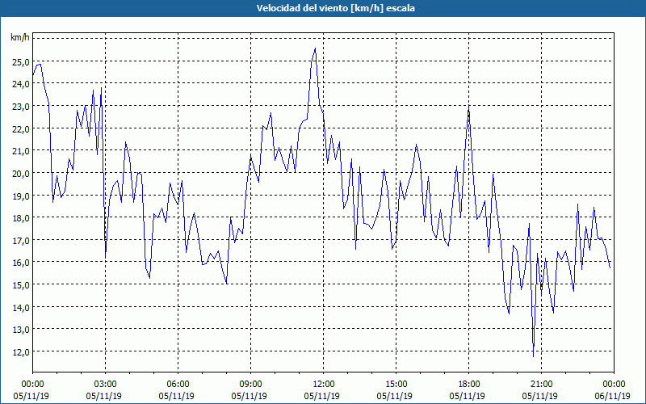
Task: Click the "03:00" x-axis time label
Action: 105,385
